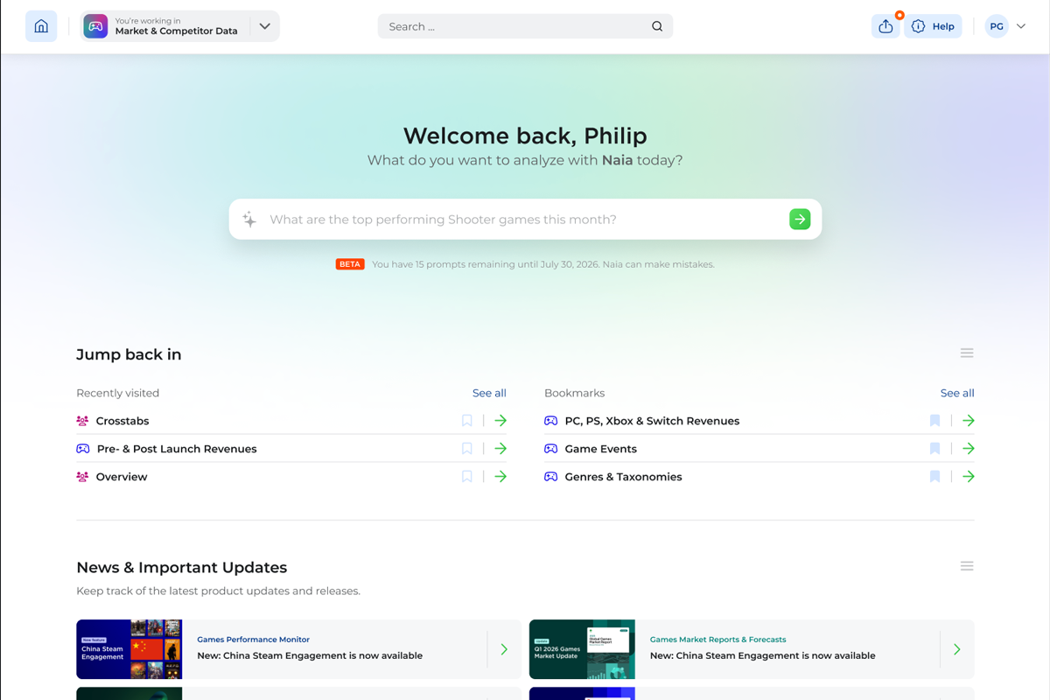Click the top Search input field
This screenshot has height=700, width=1050.
(x=525, y=26)
